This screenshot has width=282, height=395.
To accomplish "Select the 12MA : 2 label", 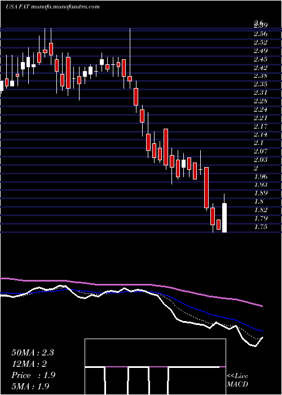I will click(29, 364).
